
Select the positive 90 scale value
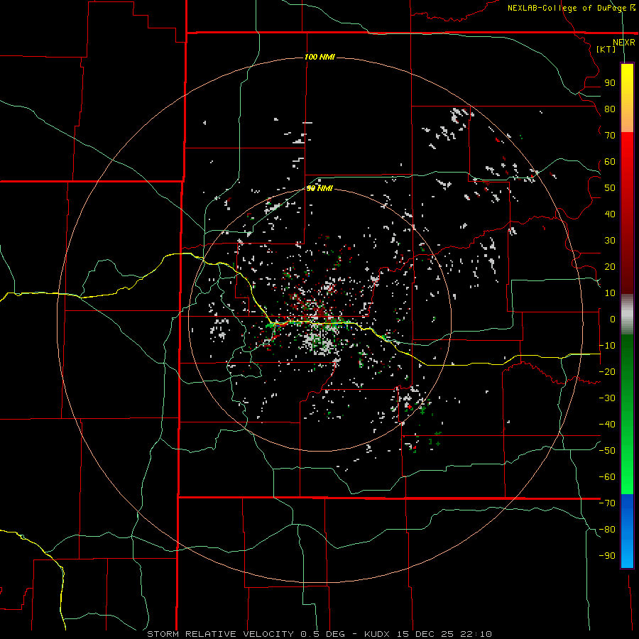(x=610, y=83)
